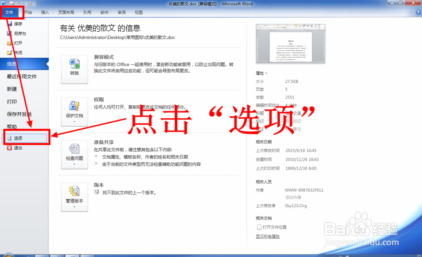Open the 管理版本 dropdown button
Viewport: 422px width, 257px height.
[75, 197]
